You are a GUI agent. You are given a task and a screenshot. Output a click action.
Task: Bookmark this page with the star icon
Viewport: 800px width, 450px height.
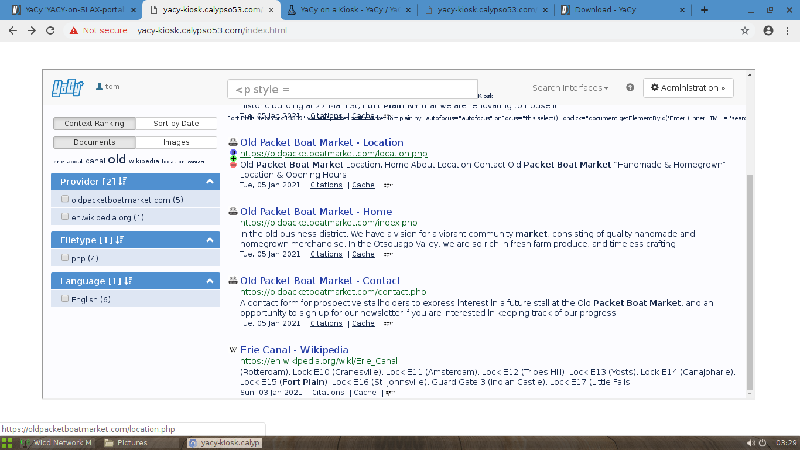745,30
